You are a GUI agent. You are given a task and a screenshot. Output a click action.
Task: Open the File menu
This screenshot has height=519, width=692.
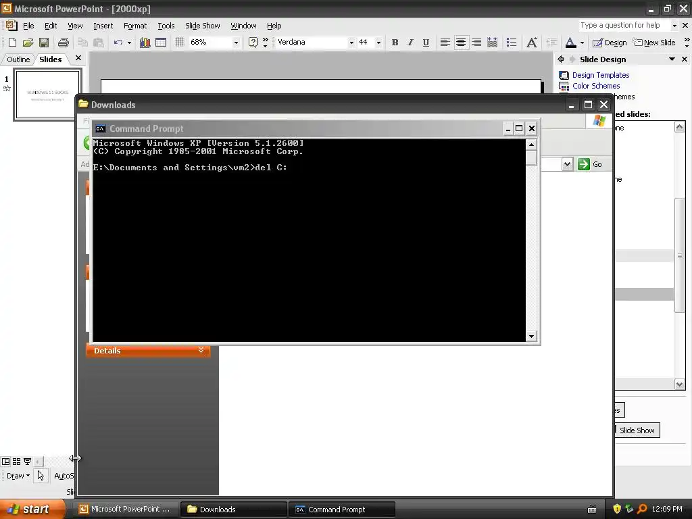[x=28, y=26]
